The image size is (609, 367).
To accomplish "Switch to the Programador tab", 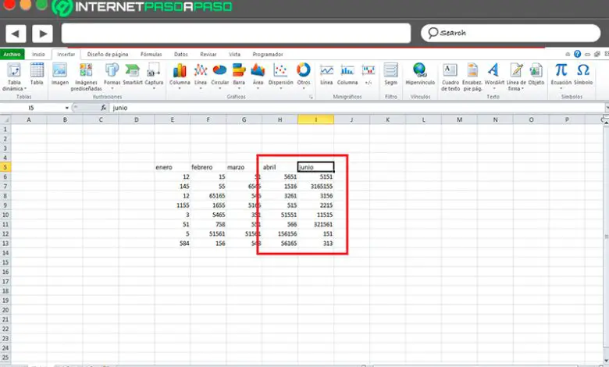I will point(268,55).
